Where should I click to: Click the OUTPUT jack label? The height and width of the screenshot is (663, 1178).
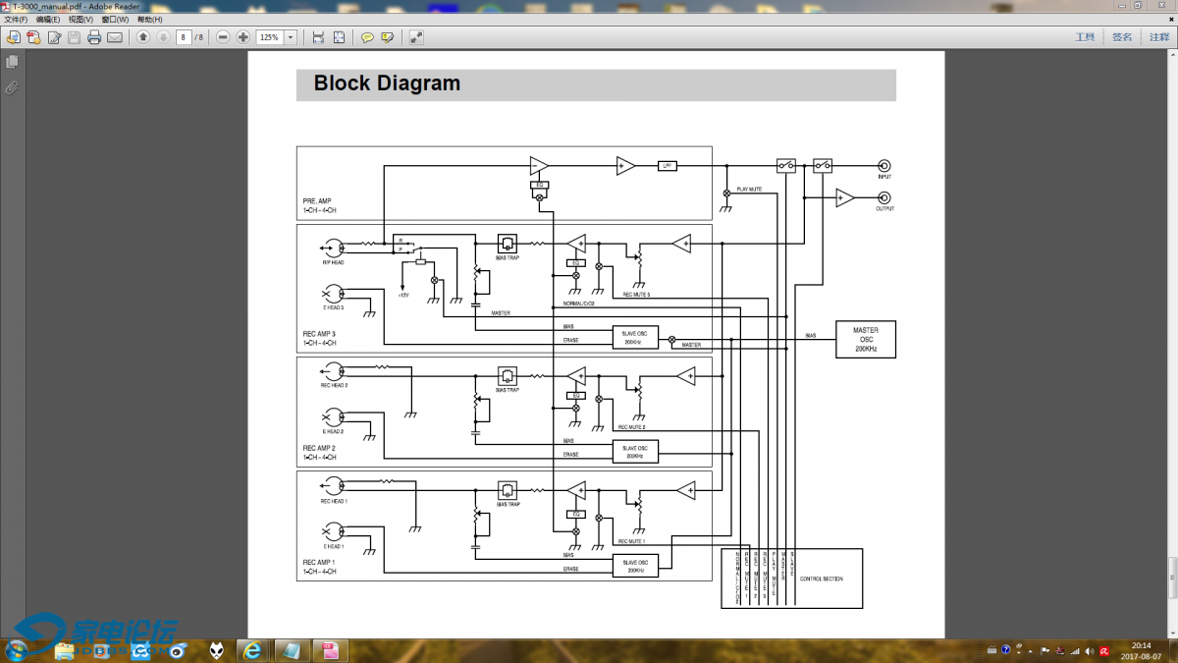tap(884, 209)
